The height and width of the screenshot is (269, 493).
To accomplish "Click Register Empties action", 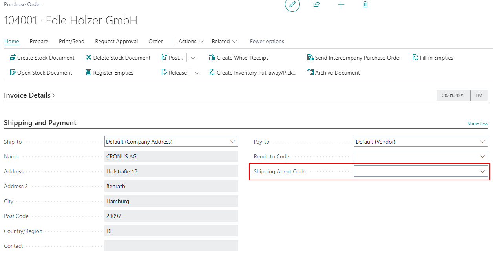I will tap(110, 73).
